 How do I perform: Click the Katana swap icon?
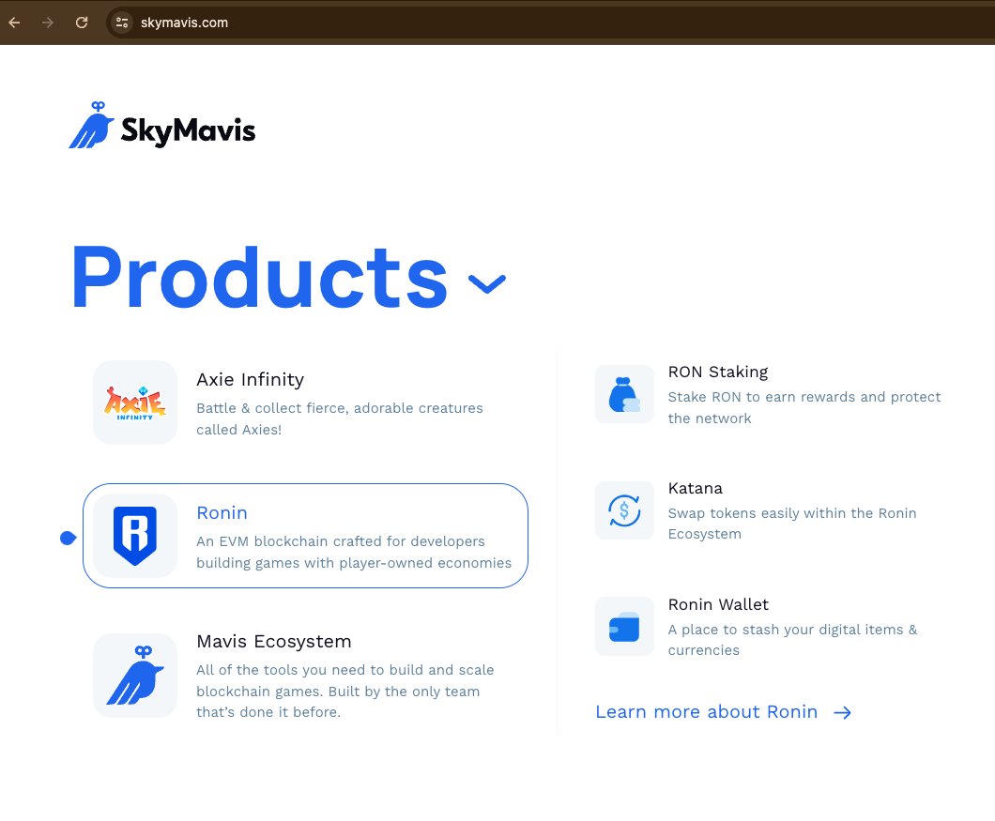coord(624,510)
